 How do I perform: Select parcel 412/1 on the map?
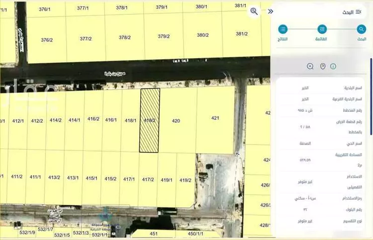coord(18,121)
